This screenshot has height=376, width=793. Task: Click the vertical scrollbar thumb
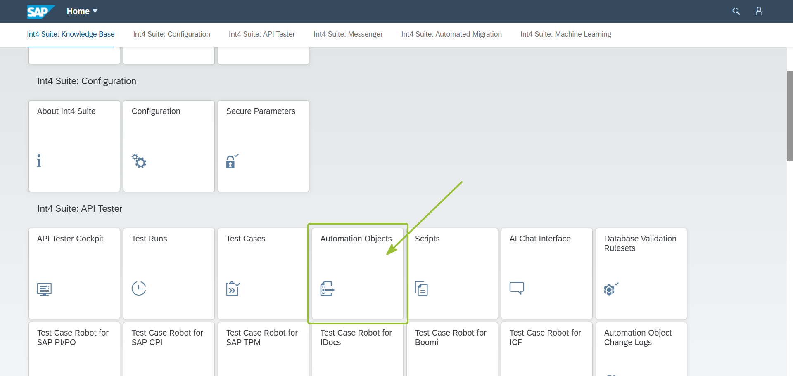coord(790,116)
